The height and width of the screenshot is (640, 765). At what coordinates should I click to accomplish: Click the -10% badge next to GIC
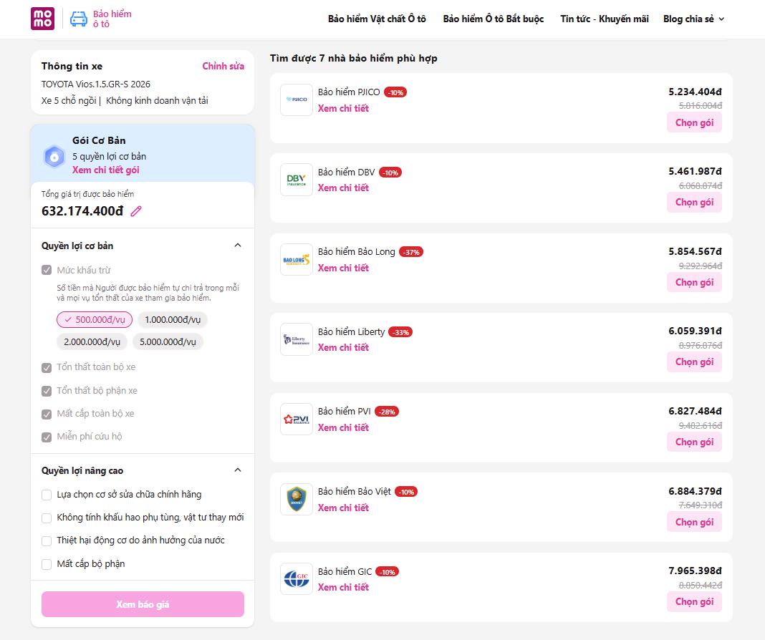click(x=388, y=572)
